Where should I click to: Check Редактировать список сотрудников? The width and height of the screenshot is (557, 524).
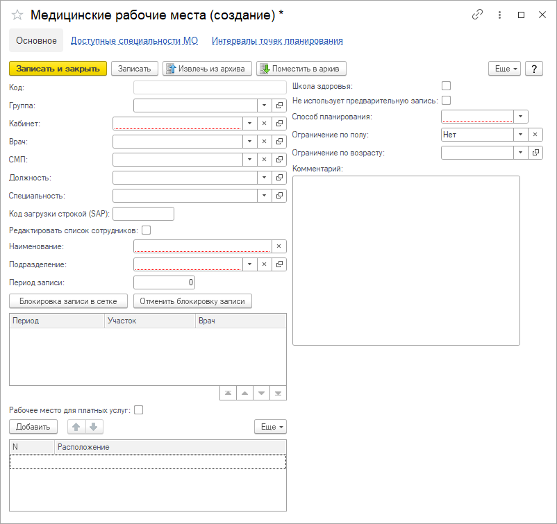click(147, 230)
